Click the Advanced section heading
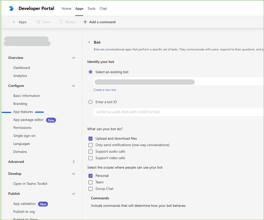The height and width of the screenshot is (220, 264). tap(16, 162)
